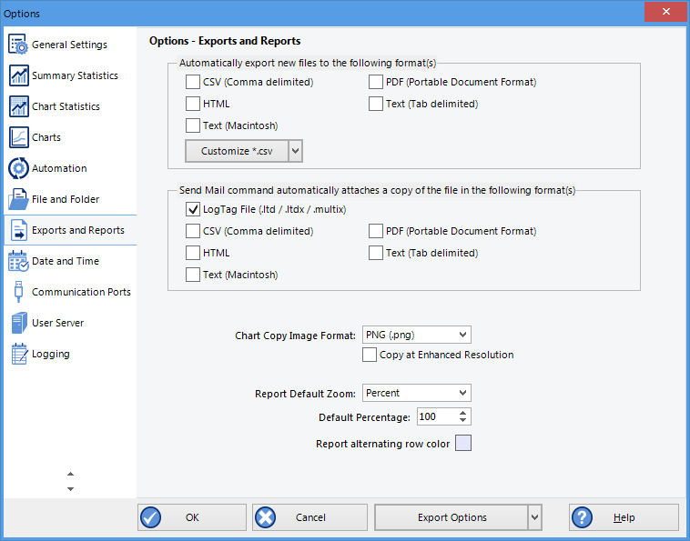Click the Date and Time calendar icon
This screenshot has width=690, height=541.
coord(18,261)
